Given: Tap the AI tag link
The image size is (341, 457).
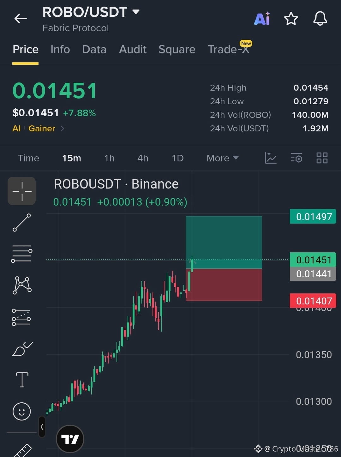Looking at the screenshot, I should [16, 129].
